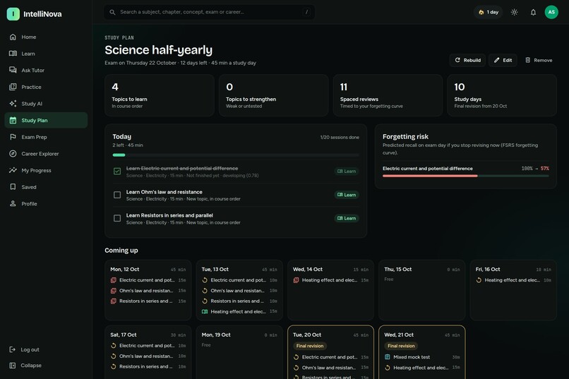Open the Thu, 15 Oct free day card

click(422, 290)
